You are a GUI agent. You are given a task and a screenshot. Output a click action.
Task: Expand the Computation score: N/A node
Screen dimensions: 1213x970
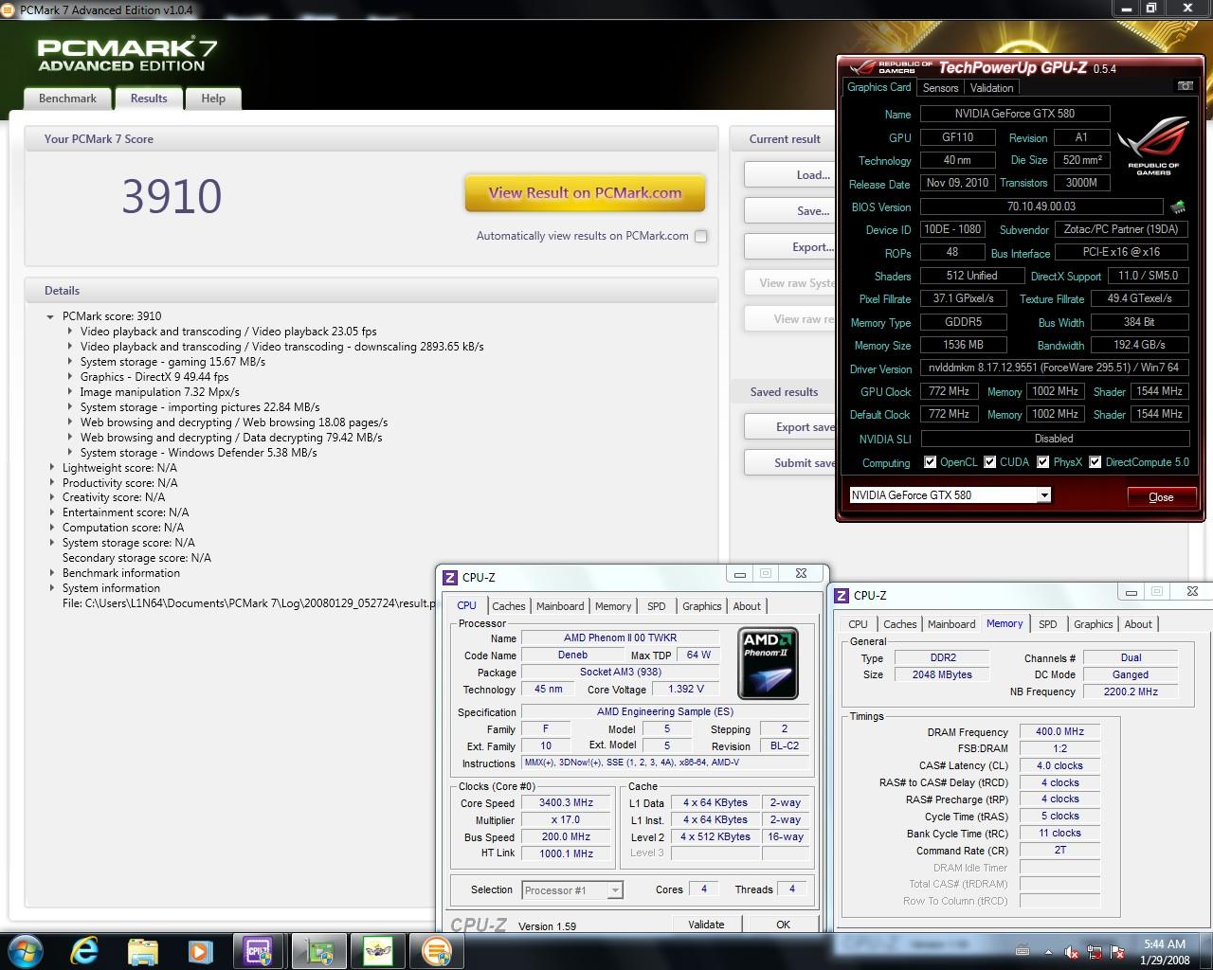[52, 528]
